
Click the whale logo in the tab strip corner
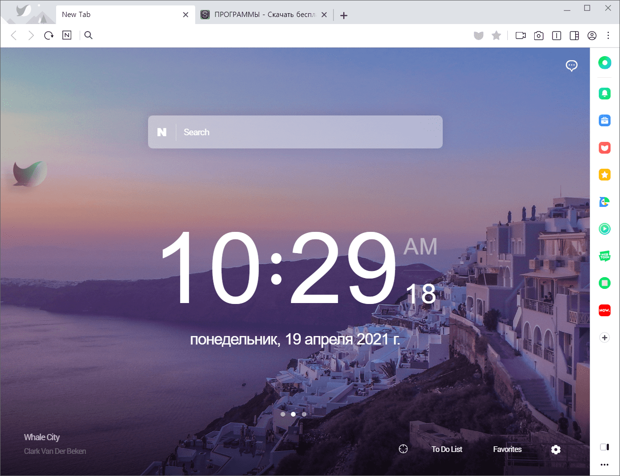(x=24, y=10)
